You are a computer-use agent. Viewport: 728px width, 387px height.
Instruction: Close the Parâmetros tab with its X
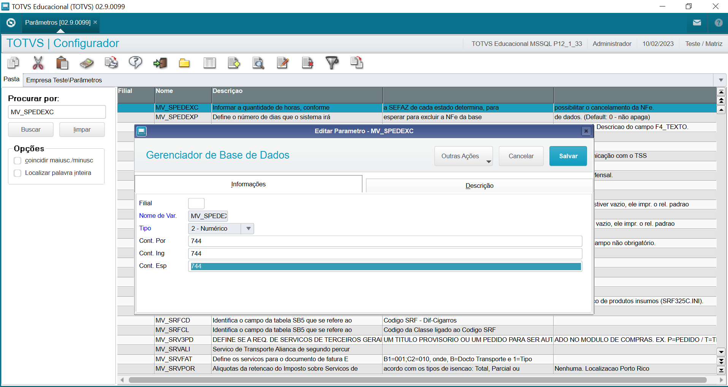point(95,22)
